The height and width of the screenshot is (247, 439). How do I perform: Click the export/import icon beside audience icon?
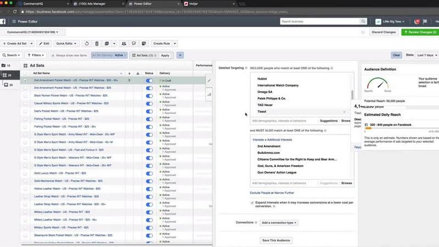click(x=134, y=43)
